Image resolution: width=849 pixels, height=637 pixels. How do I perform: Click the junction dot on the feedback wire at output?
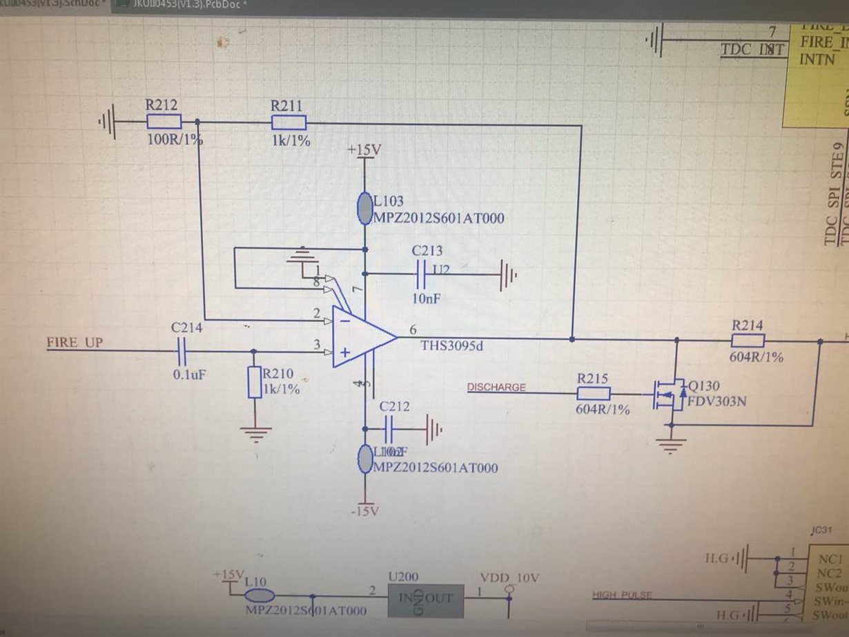[572, 339]
